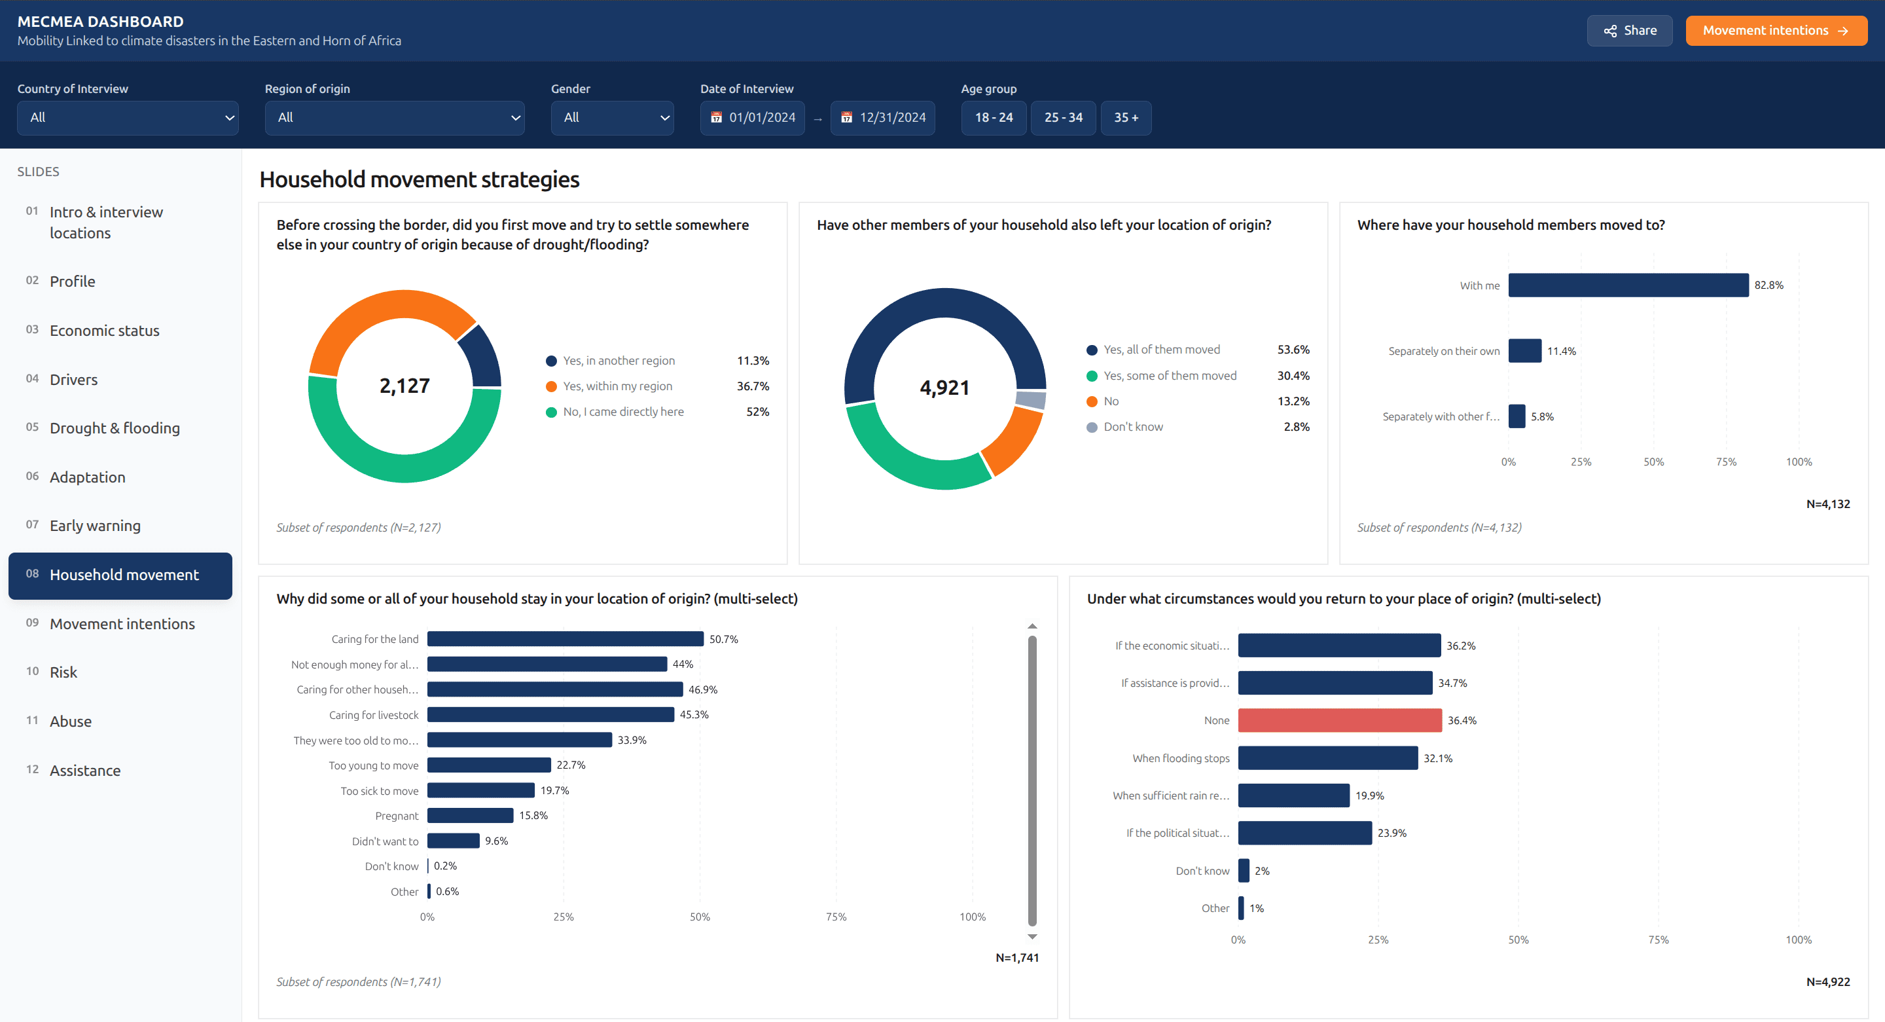The image size is (1885, 1022).
Task: Open the Gender dropdown
Action: pos(613,118)
